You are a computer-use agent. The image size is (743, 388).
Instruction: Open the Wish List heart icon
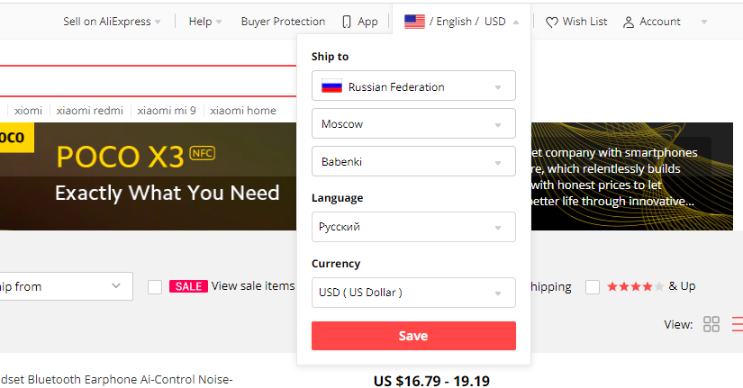tap(551, 23)
